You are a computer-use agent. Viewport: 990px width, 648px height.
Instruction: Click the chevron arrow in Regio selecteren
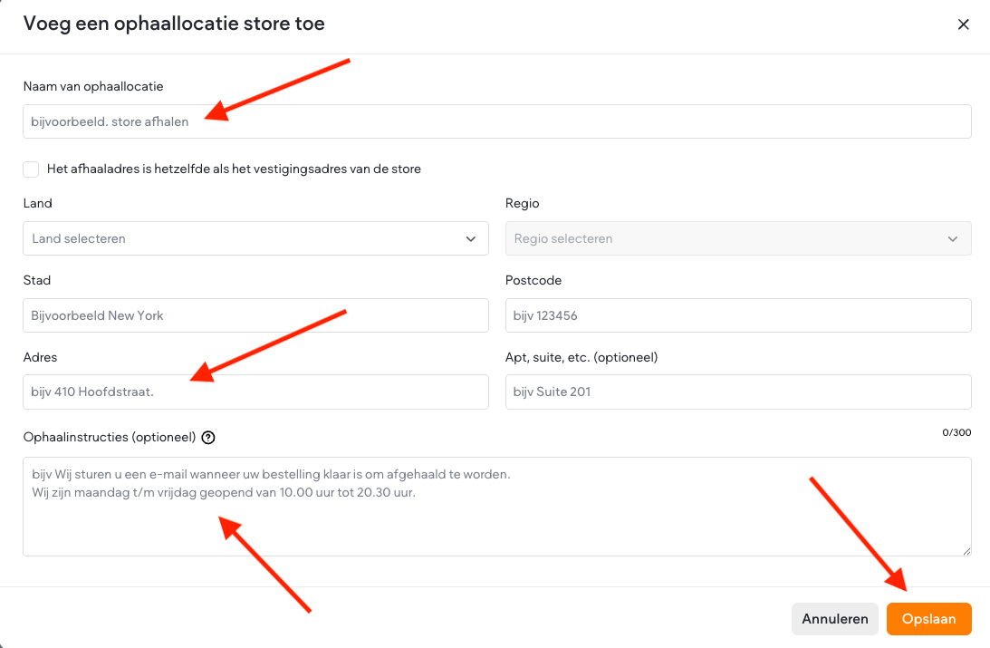click(952, 239)
